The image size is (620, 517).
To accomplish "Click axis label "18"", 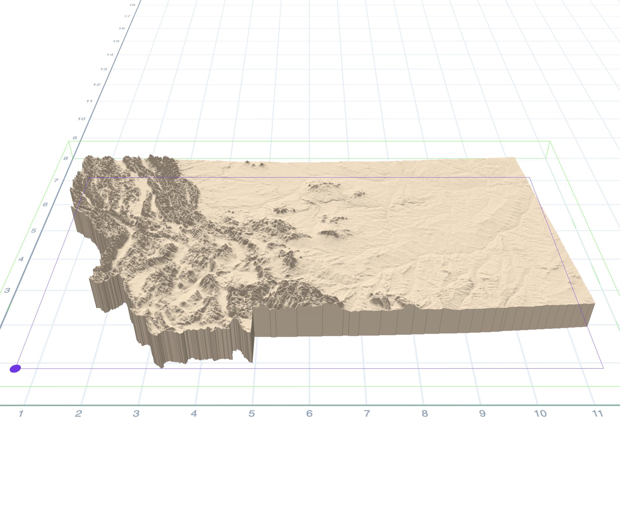I will pyautogui.click(x=132, y=5).
